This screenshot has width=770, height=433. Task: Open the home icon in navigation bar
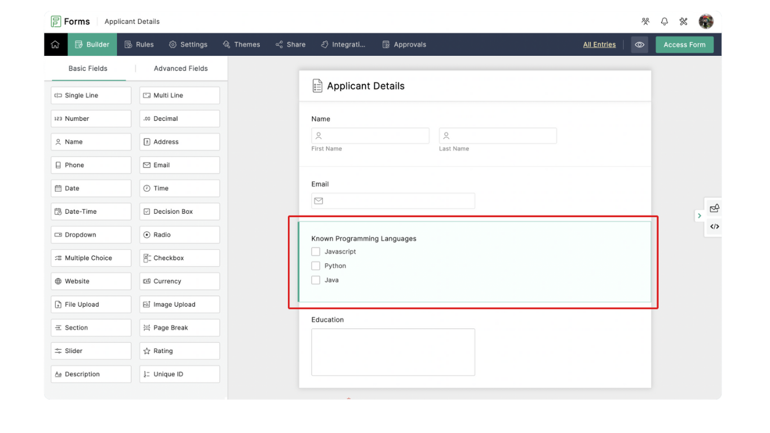(55, 45)
